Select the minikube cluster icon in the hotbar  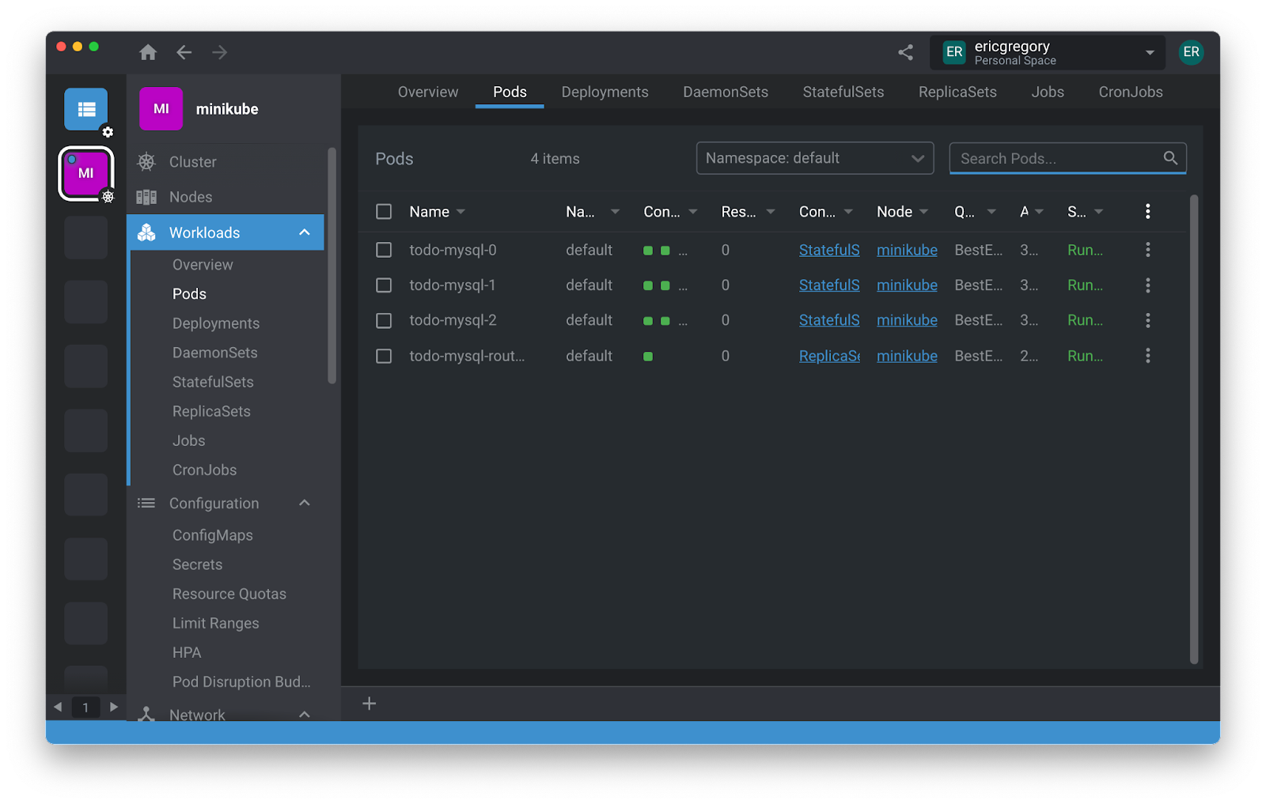(86, 173)
